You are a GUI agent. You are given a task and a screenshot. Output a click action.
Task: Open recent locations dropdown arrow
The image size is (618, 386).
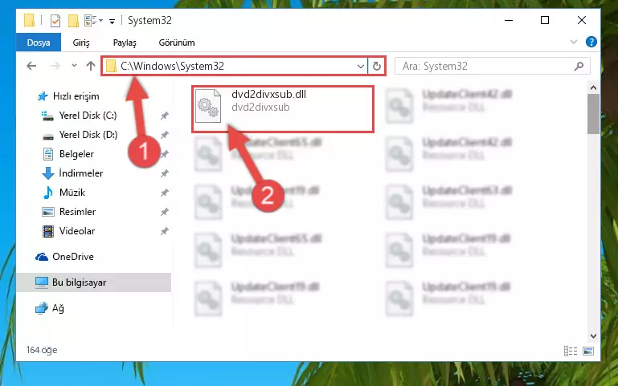pos(74,66)
